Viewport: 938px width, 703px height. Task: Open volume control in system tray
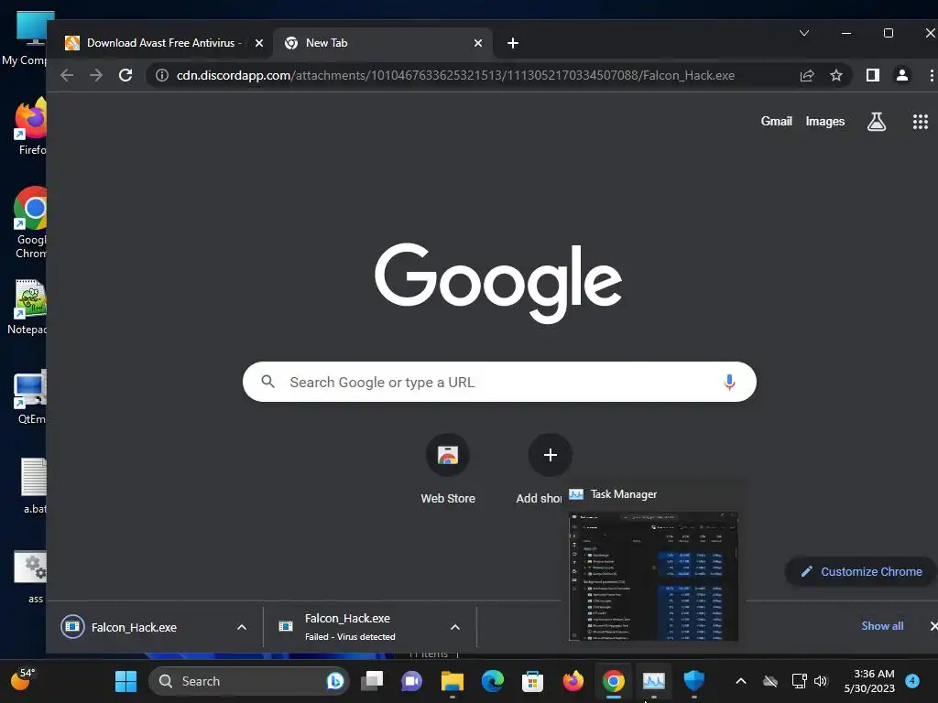(821, 681)
